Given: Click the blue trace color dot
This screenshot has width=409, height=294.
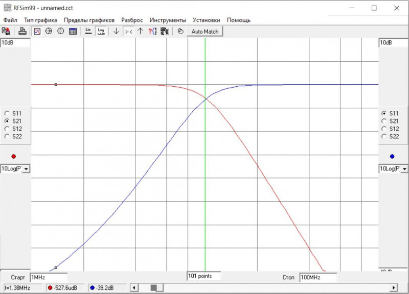Looking at the screenshot, I should 392,156.
